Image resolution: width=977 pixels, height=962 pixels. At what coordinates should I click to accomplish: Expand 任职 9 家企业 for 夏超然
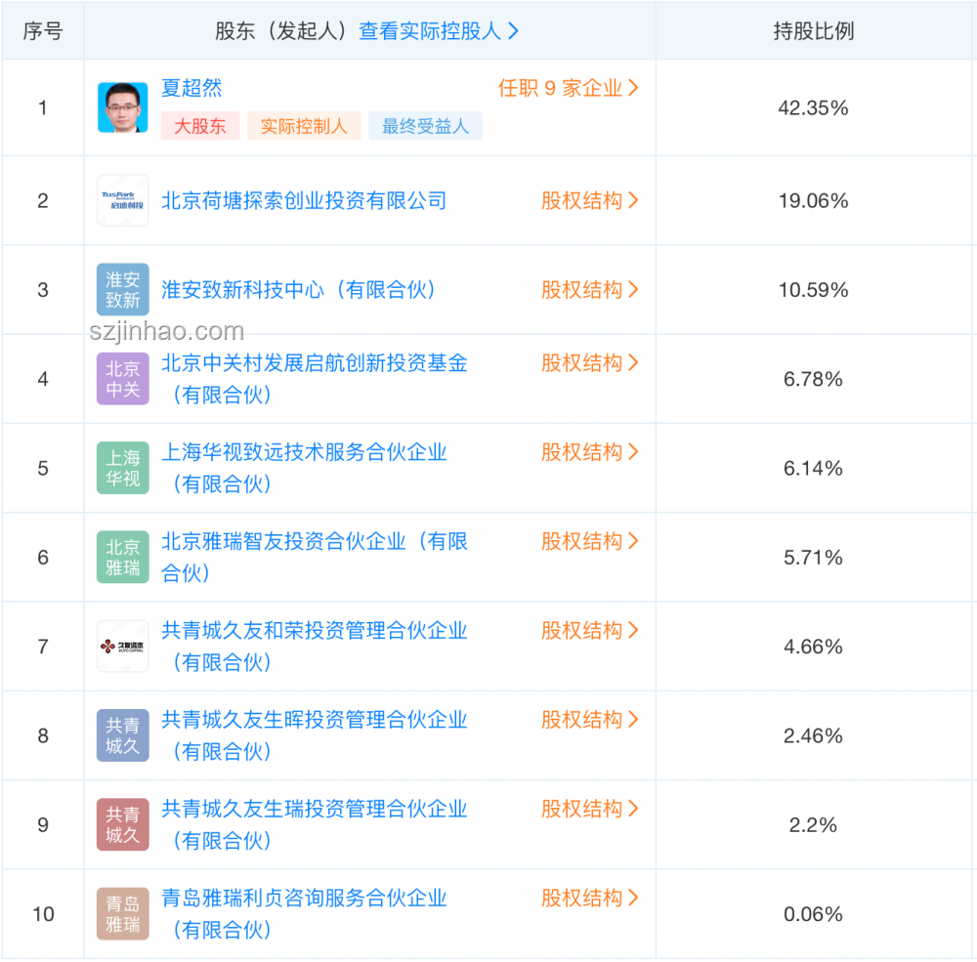point(569,88)
